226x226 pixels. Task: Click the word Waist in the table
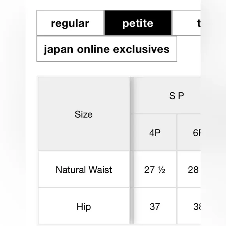[100, 169]
